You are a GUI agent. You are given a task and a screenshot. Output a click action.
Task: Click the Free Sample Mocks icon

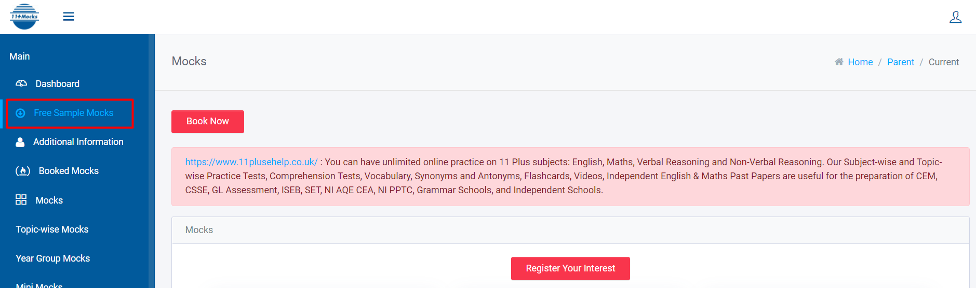click(21, 113)
